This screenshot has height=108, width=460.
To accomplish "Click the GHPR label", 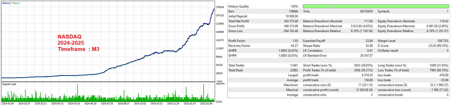I will pyautogui.click(x=232, y=56).
